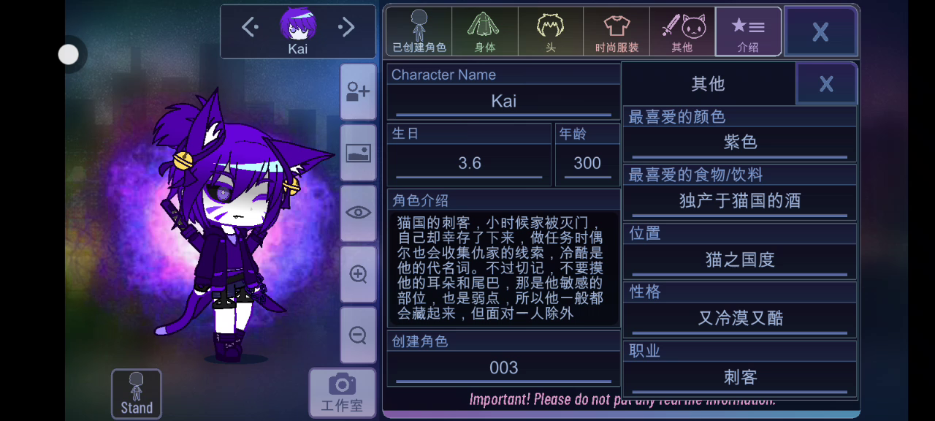Open the 工作室 camera studio

point(342,392)
